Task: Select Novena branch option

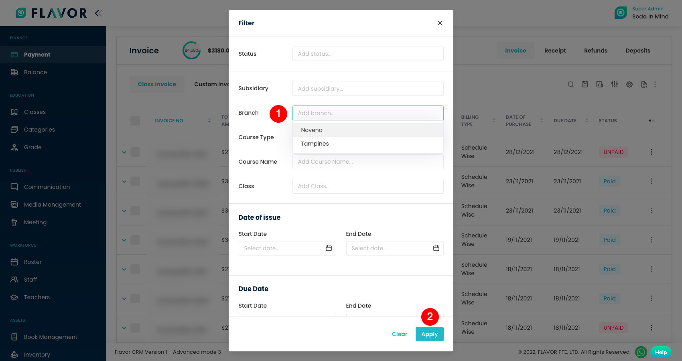Action: 368,130
